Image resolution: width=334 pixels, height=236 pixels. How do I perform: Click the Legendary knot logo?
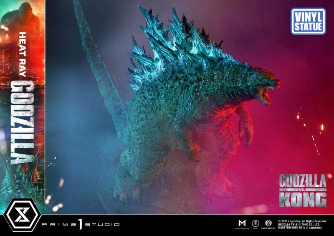[x=268, y=222]
